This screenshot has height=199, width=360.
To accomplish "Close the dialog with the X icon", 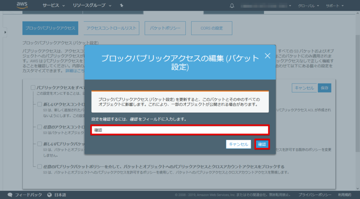I will point(267,56).
